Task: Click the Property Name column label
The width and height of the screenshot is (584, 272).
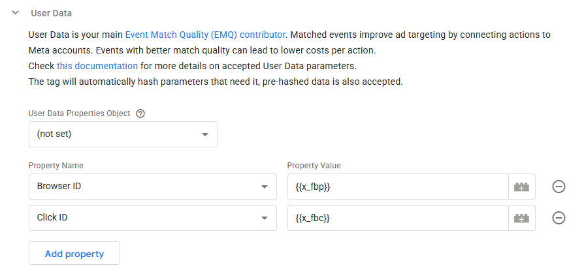Action: (x=56, y=166)
